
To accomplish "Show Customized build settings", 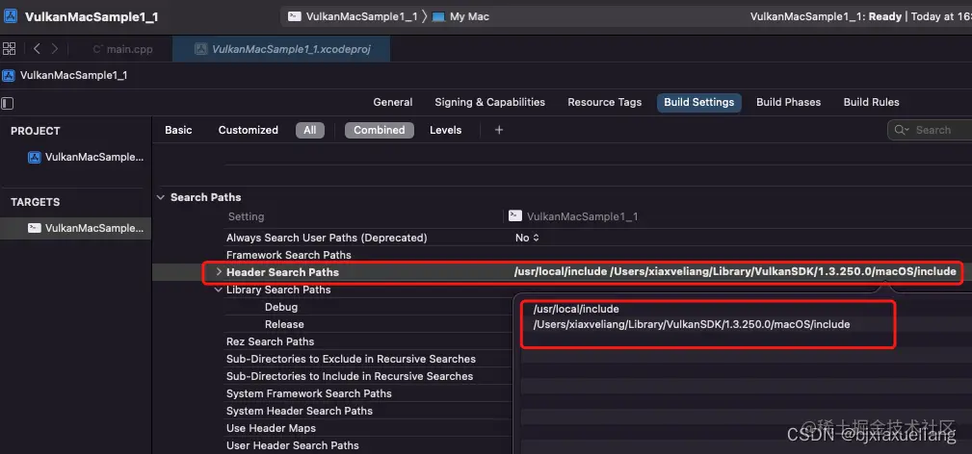I will (248, 130).
